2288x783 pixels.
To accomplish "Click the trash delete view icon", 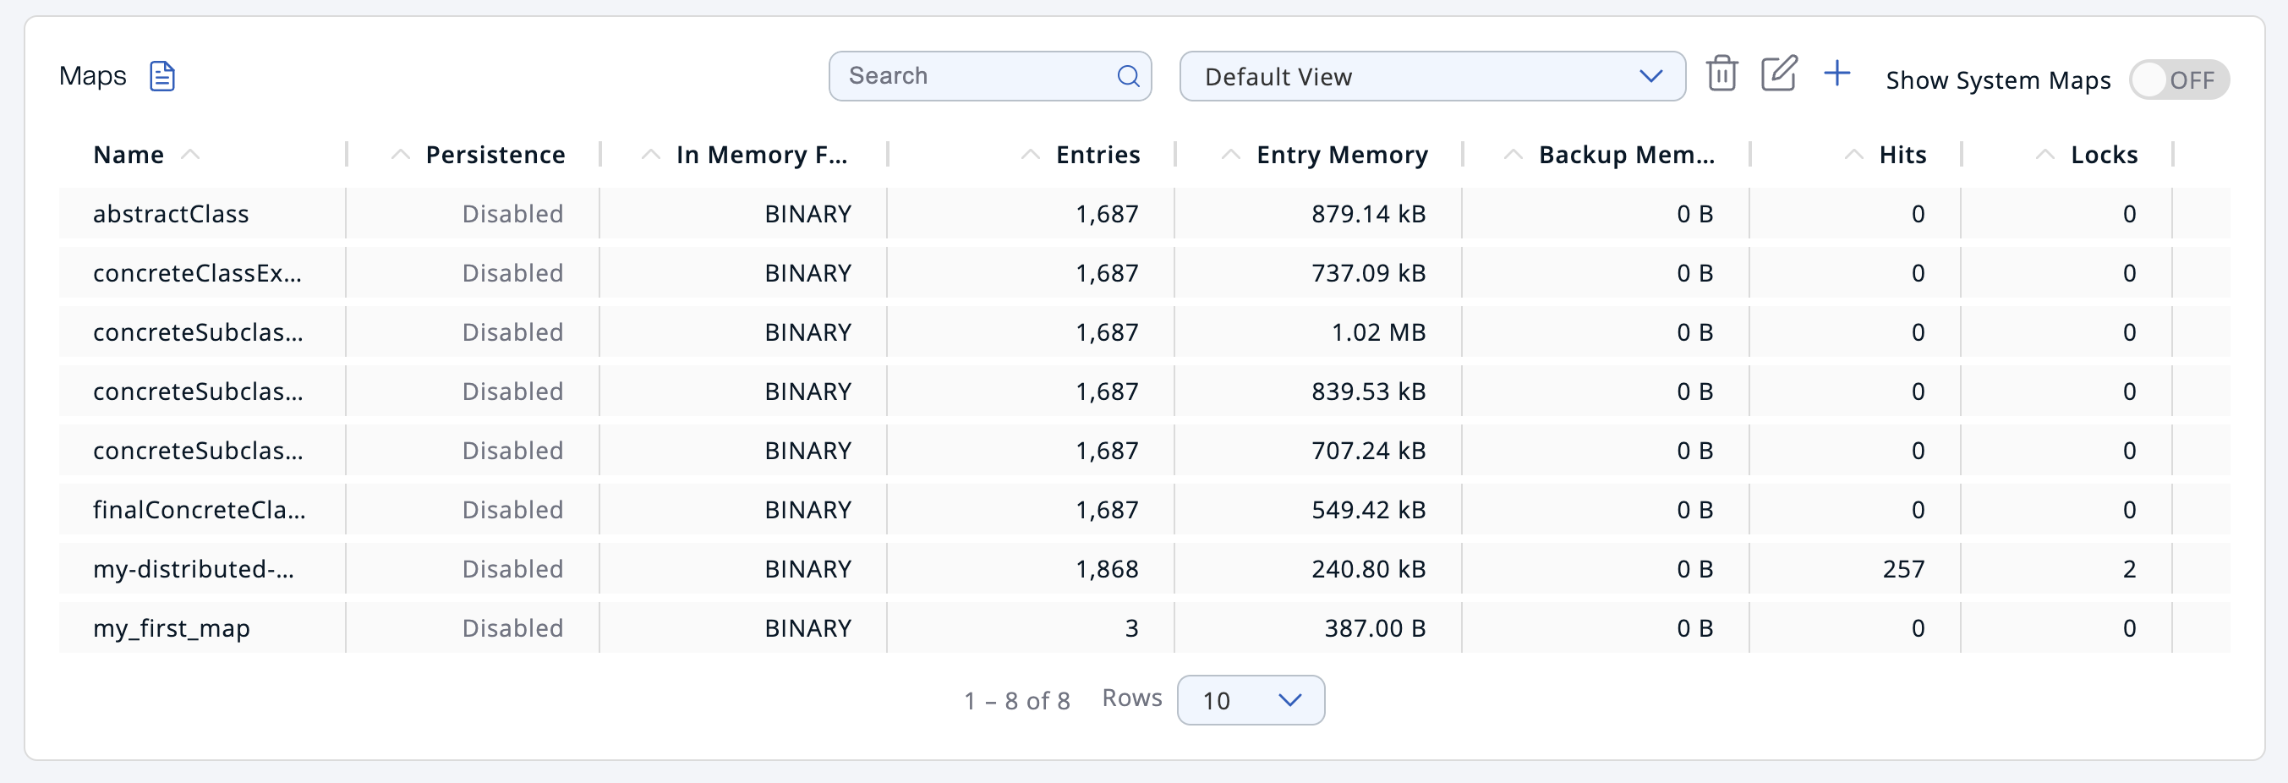I will (1721, 74).
